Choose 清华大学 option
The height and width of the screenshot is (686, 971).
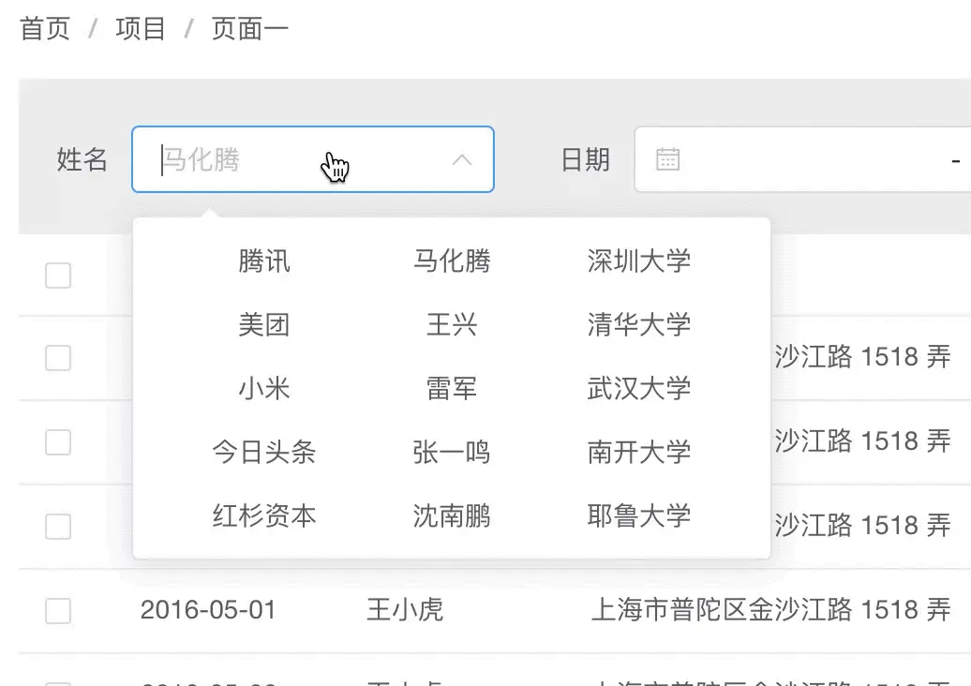click(x=638, y=325)
